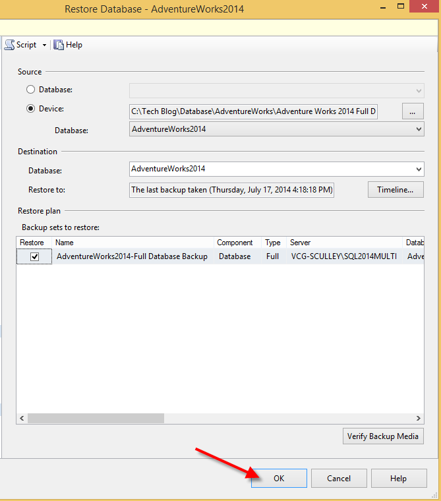Click the right scroll arrow of backup list
The width and height of the screenshot is (441, 501).
tap(419, 418)
